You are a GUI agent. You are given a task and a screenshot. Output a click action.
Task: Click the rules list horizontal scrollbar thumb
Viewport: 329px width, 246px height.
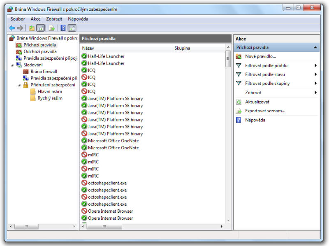click(104, 227)
